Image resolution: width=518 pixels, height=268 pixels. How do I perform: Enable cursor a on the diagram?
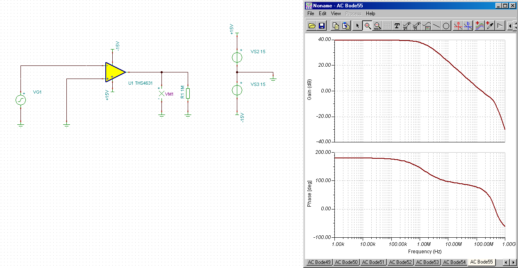459,26
